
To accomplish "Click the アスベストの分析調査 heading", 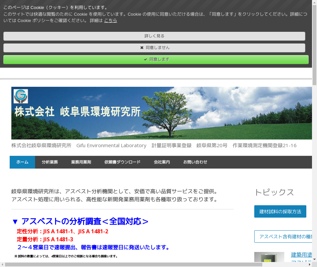I will click(x=80, y=221).
